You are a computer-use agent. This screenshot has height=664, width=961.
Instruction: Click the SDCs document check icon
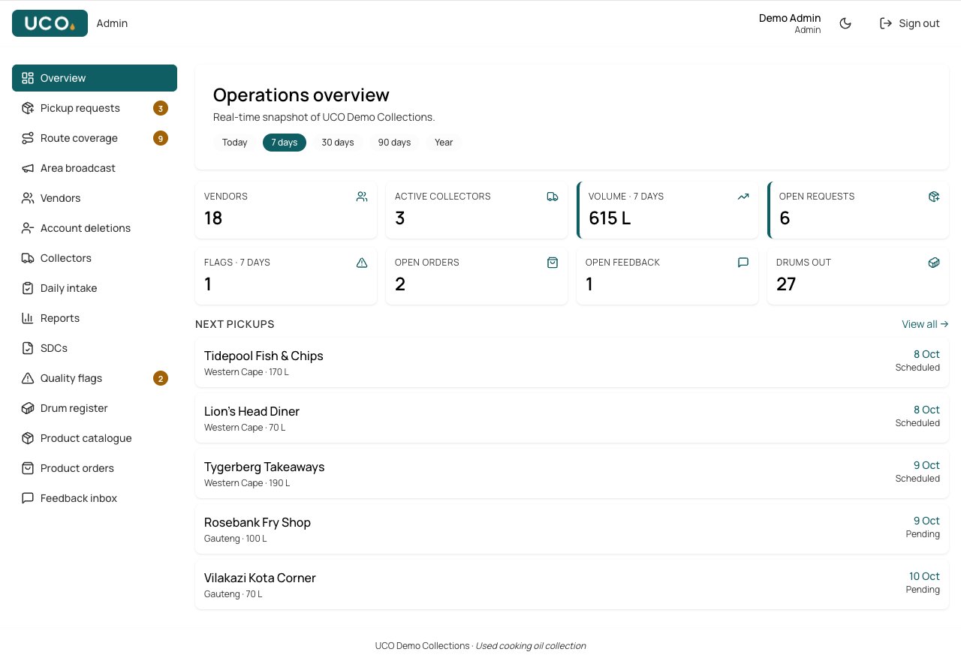[28, 348]
